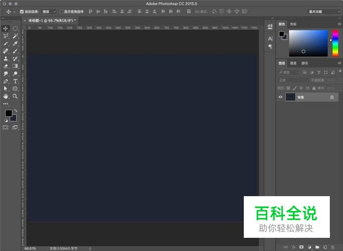
Task: Select the Rounded Rectangle shape tool
Action: pyautogui.click(x=15, y=89)
